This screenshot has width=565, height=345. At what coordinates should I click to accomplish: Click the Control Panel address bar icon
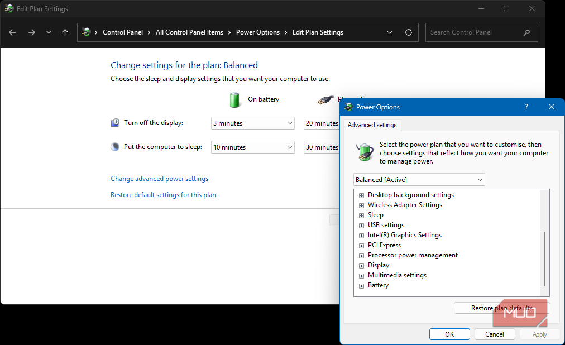click(86, 32)
